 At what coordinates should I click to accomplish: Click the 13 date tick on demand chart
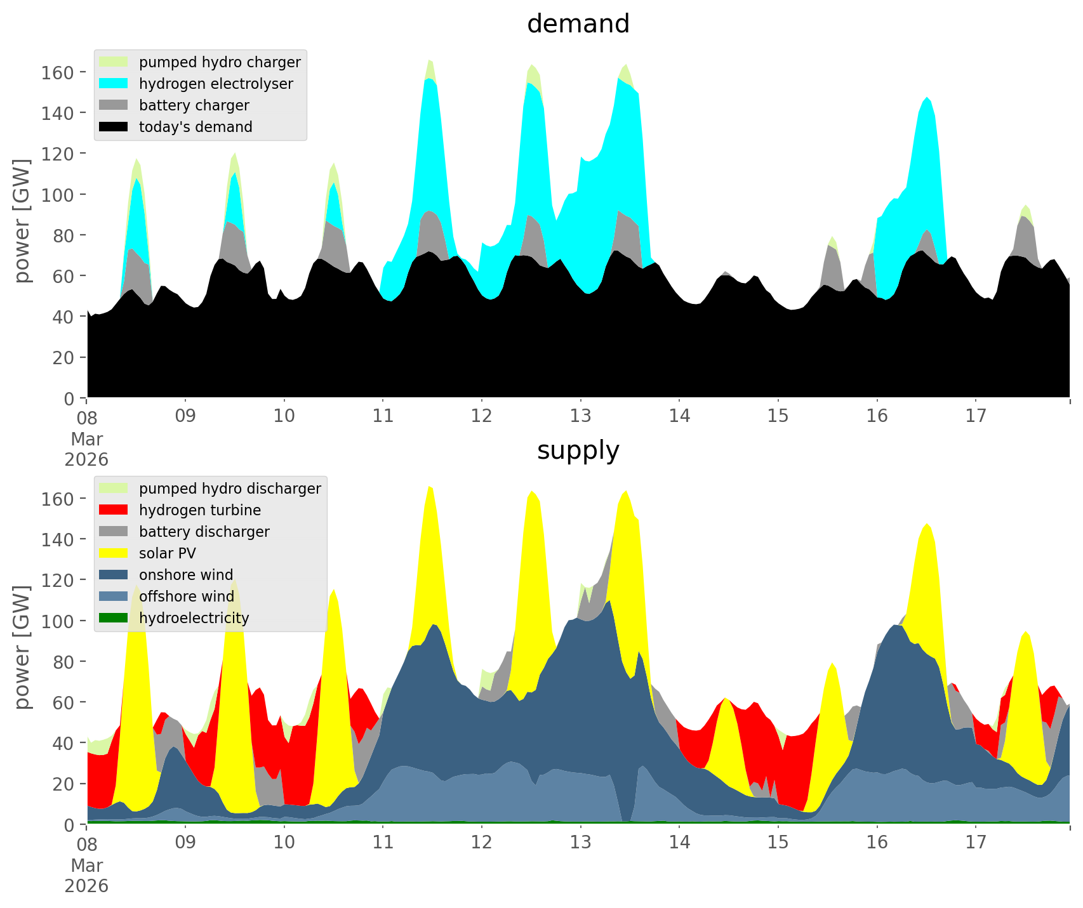coord(580,416)
